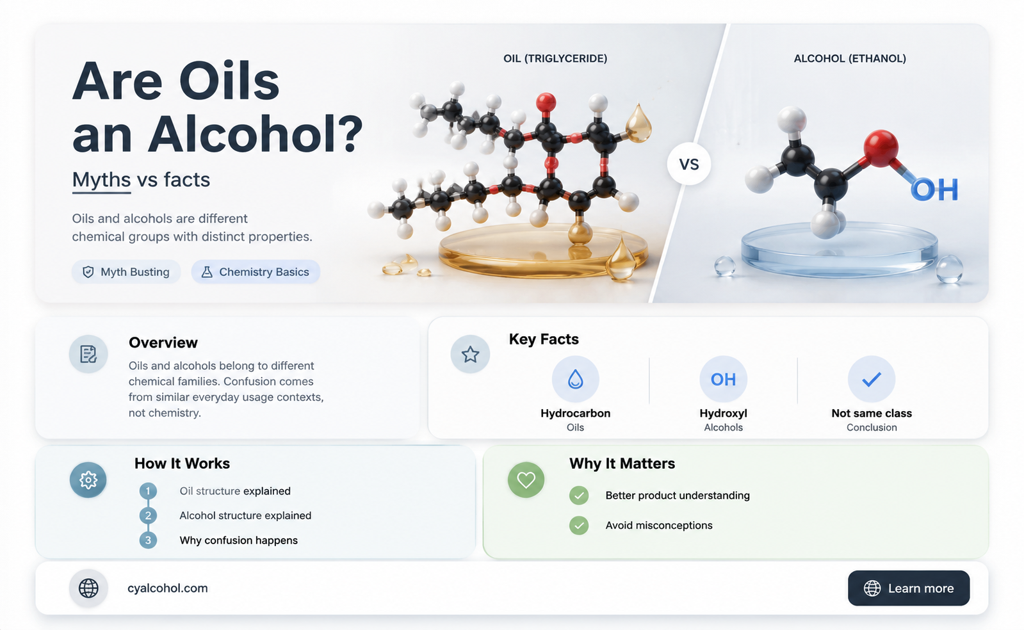
Task: Click the Why It Matters heading
Action: coord(622,464)
